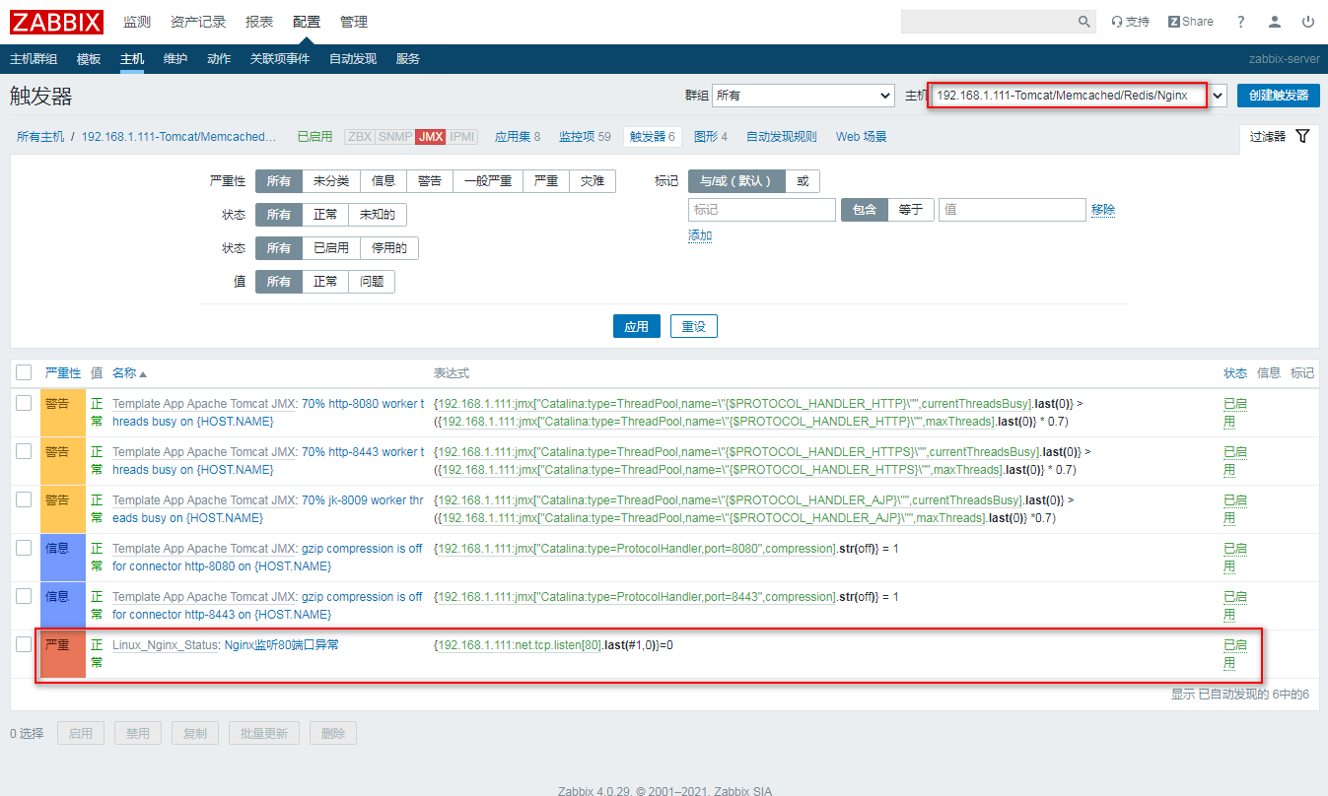The image size is (1328, 796).
Task: Click the red JMX availability badge
Action: 431,137
